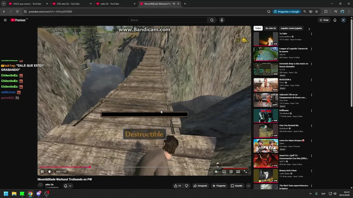353x198 pixels.
Task: Save video with the Guardar button
Action: click(x=237, y=186)
